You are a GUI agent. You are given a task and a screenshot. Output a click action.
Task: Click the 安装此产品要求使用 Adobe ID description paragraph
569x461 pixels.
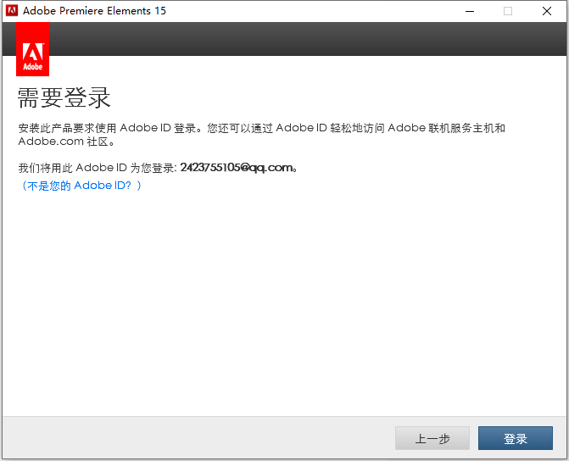click(x=261, y=134)
